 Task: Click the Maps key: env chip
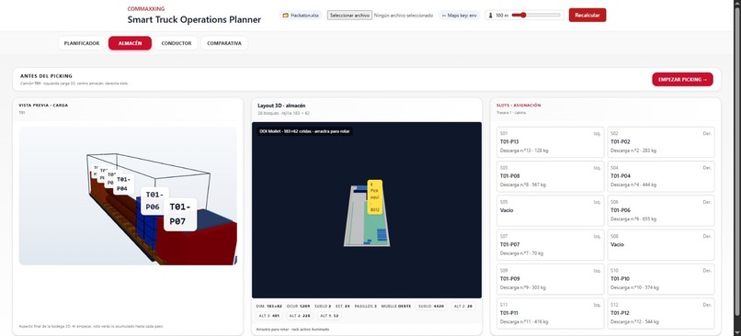coord(460,15)
